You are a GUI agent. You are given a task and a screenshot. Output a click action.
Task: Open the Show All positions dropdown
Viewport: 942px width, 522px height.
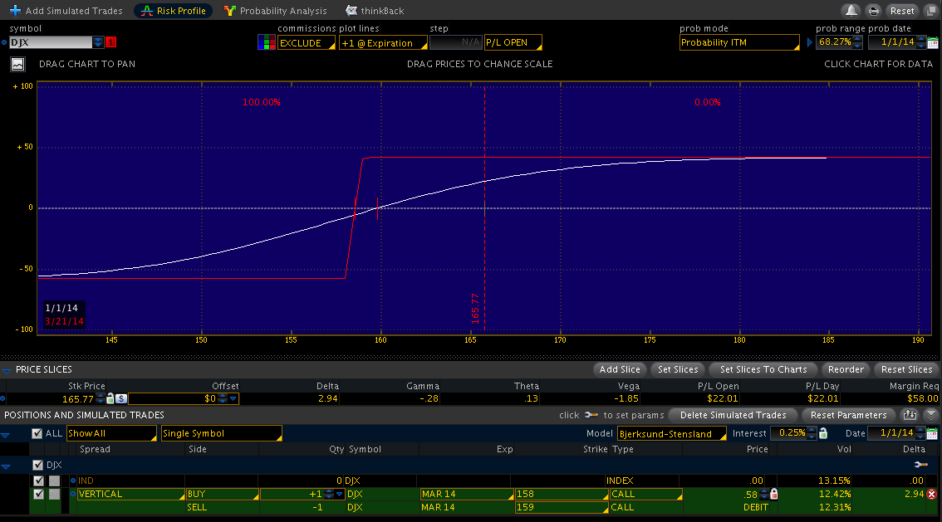click(x=112, y=433)
